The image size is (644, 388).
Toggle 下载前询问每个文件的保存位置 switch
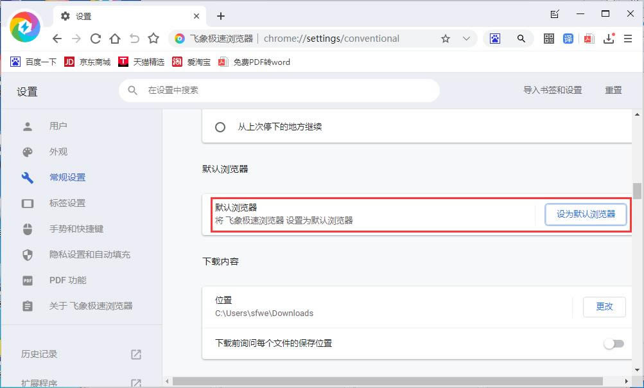614,344
